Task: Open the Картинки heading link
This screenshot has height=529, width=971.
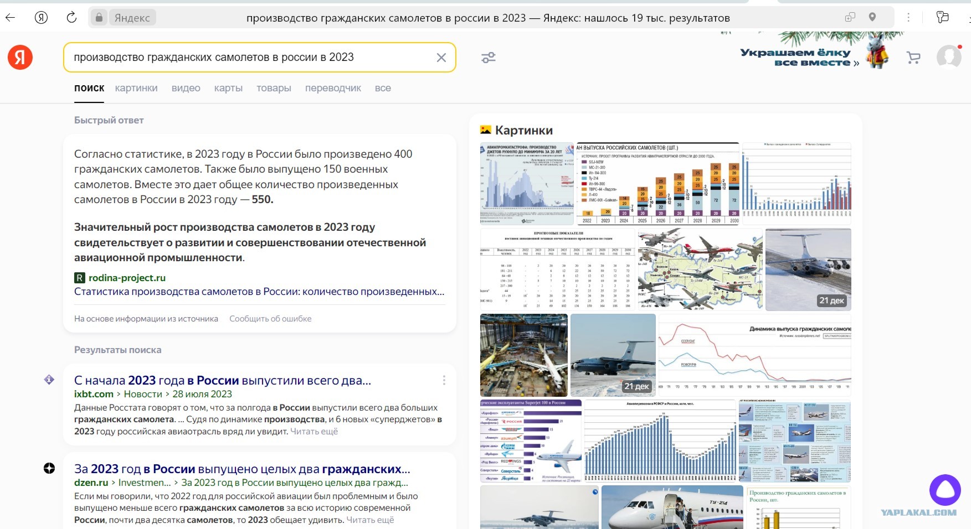Action: point(524,130)
